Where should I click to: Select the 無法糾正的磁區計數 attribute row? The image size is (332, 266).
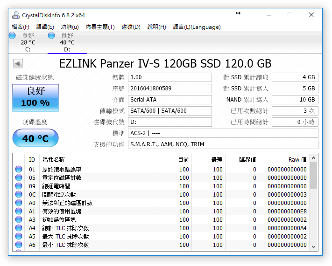[161, 203]
